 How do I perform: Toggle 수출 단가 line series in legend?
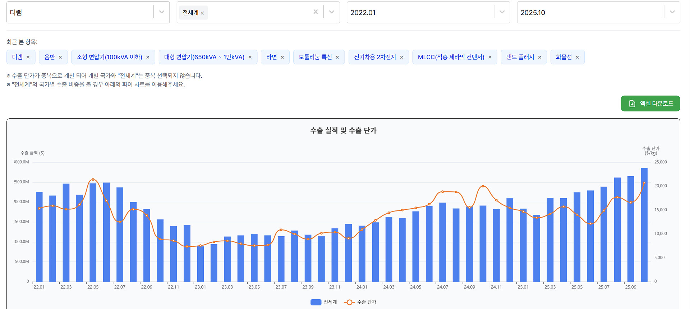coord(360,302)
